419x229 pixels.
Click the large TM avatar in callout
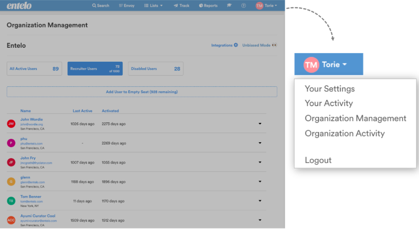(x=311, y=65)
